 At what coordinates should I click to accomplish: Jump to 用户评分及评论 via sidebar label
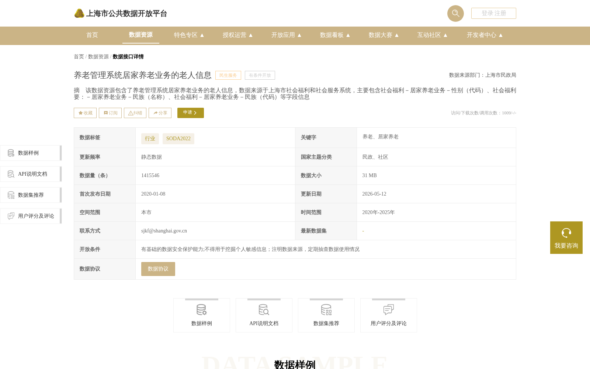pos(36,216)
